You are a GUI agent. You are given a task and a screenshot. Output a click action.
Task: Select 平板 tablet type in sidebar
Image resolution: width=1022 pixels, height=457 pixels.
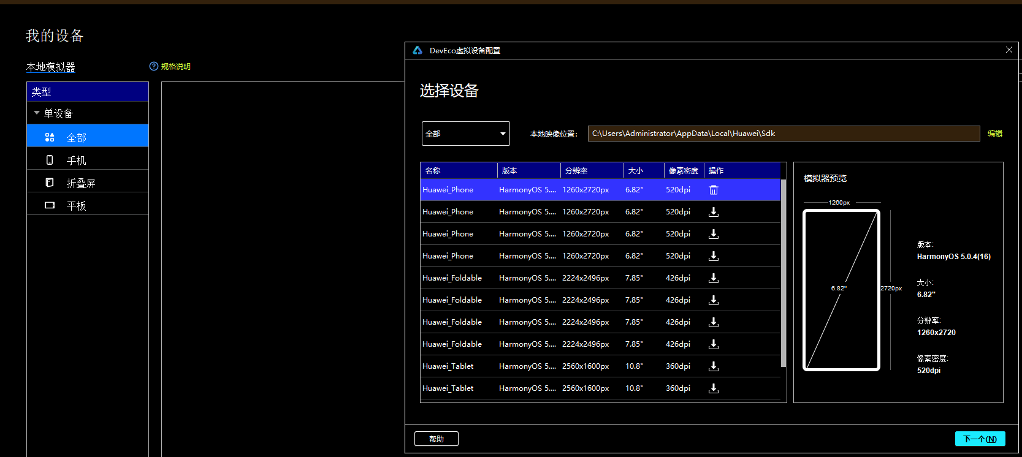[x=88, y=204]
